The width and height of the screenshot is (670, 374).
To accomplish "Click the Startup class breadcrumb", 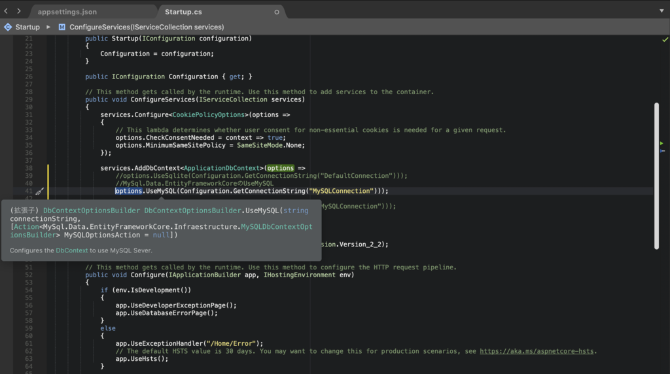I will pos(27,27).
